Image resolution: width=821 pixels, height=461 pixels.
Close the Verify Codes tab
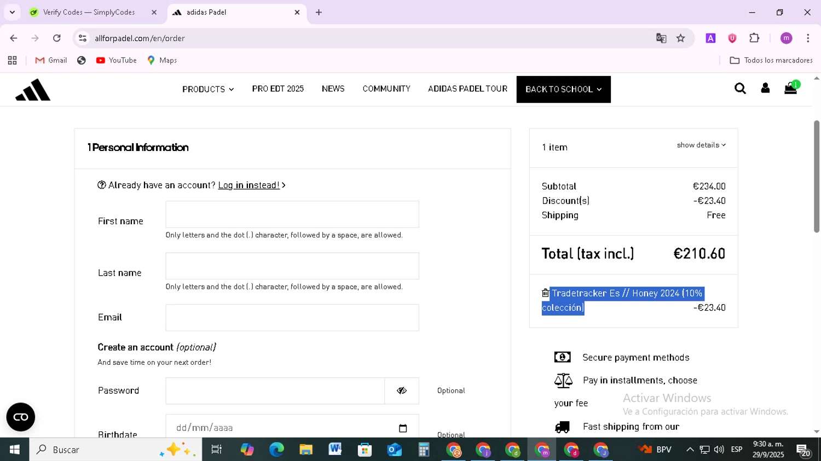pos(154,12)
